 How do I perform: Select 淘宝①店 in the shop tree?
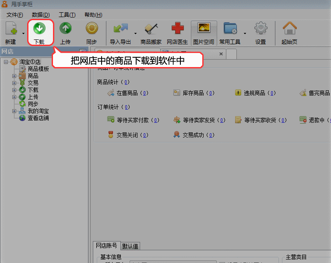tap(30, 62)
